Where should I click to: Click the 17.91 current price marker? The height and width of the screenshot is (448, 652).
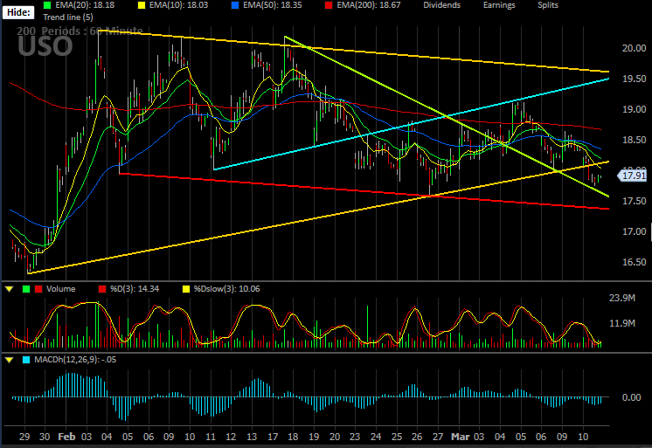pos(633,176)
